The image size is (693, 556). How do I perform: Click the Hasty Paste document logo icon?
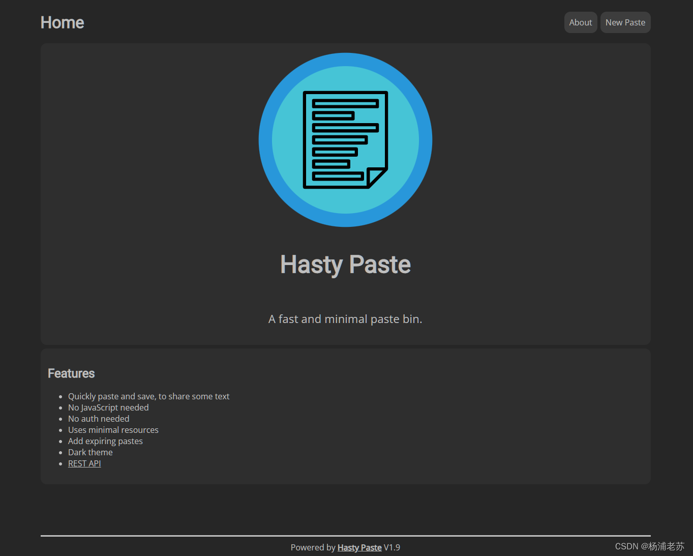point(345,139)
